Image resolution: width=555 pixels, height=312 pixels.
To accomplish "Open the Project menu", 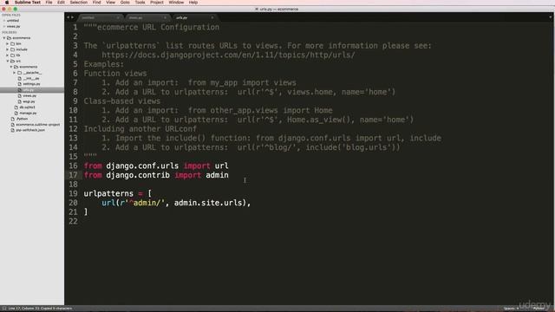I will click(157, 3).
